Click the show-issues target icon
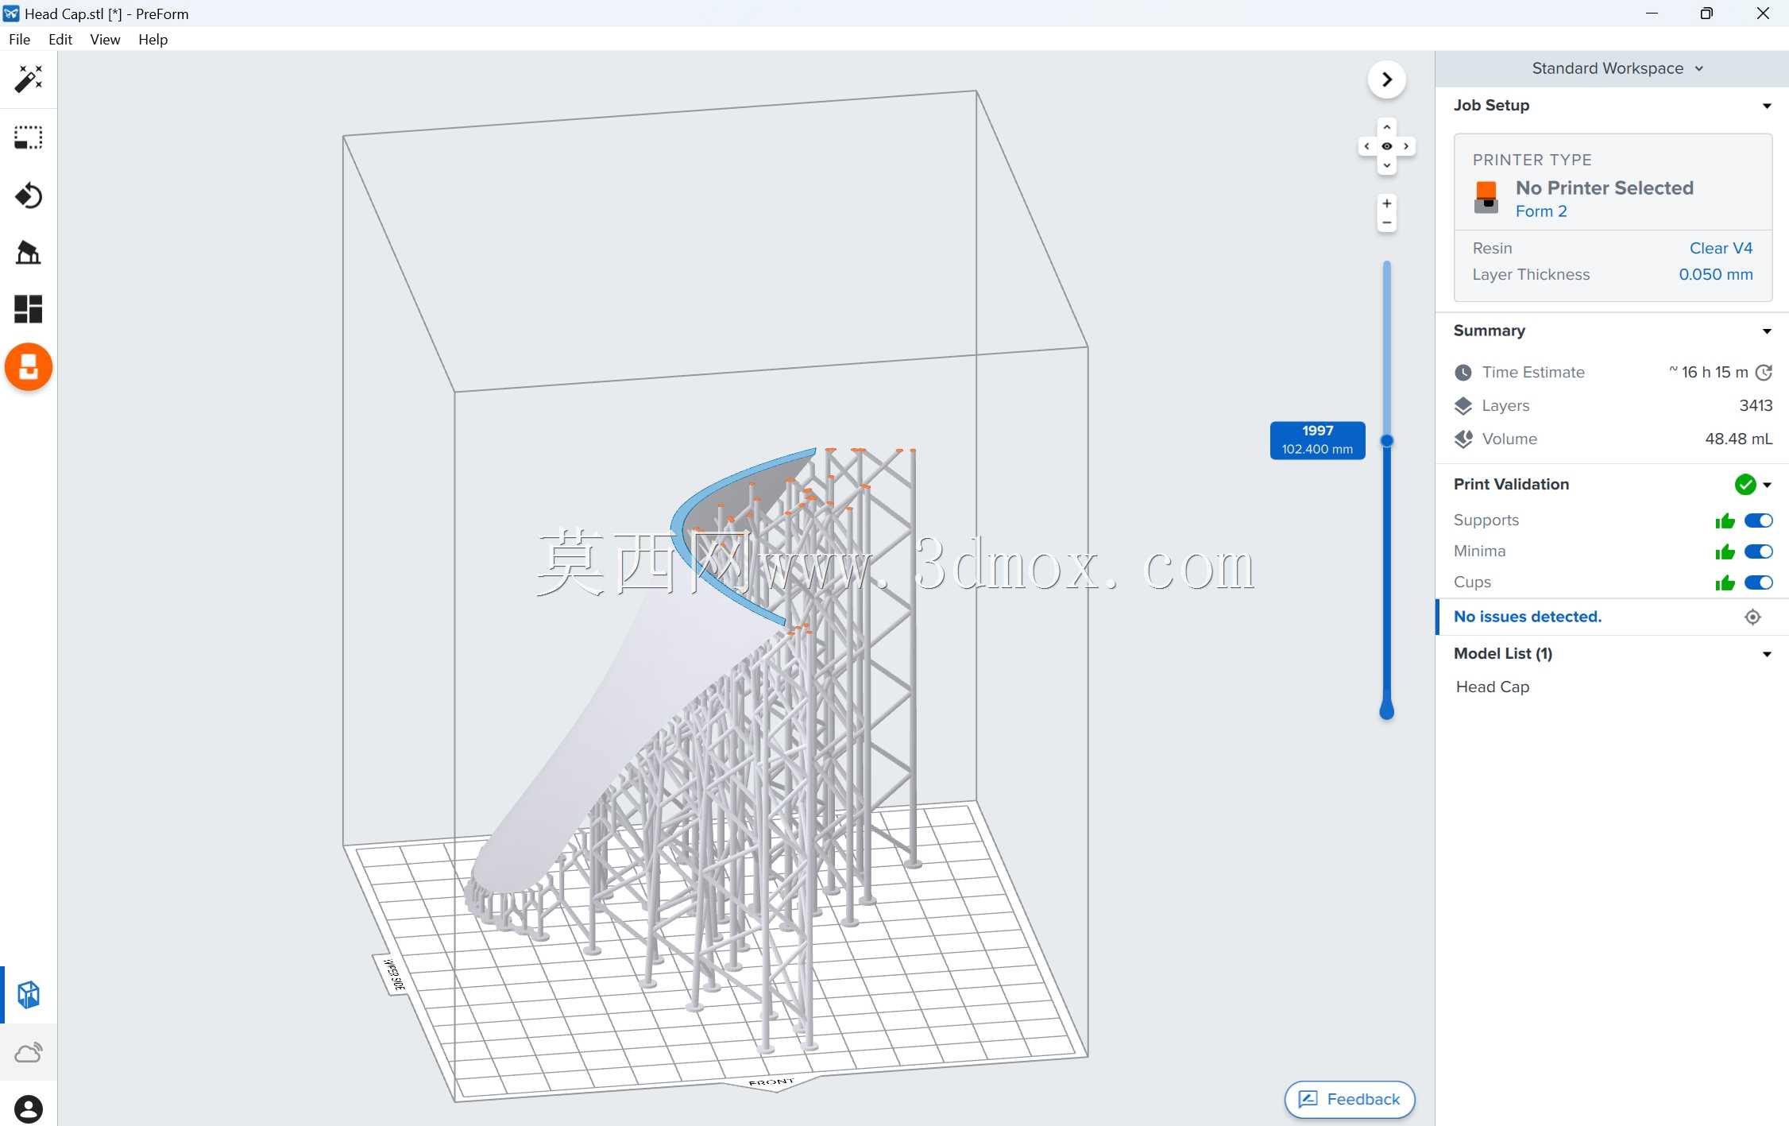The image size is (1789, 1126). tap(1752, 617)
